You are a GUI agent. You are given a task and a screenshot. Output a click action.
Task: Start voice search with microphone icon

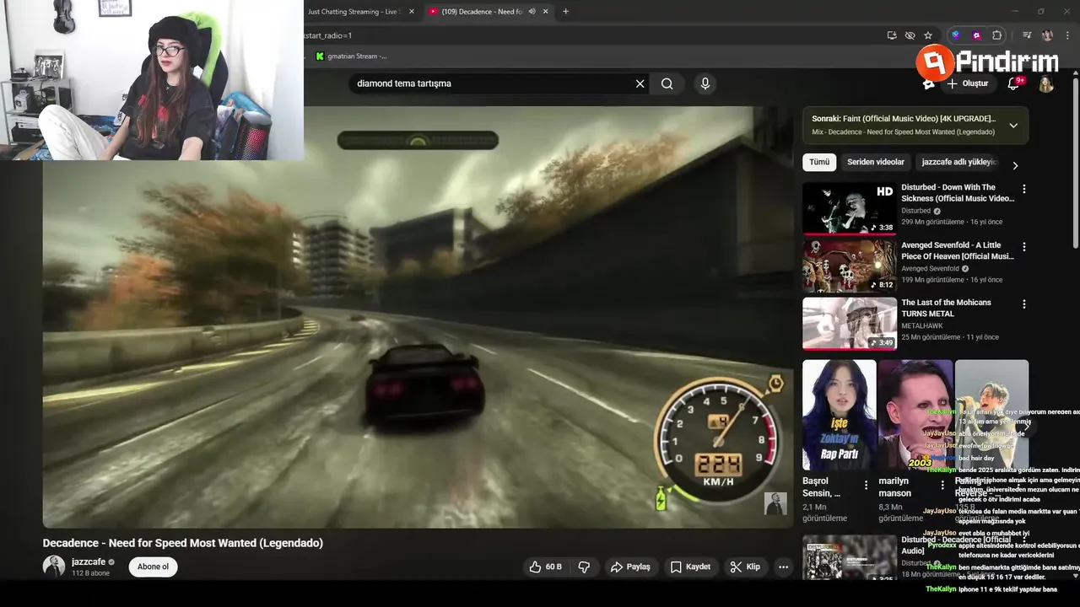point(705,83)
